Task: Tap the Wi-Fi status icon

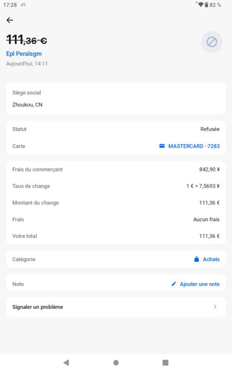Action: tap(200, 5)
